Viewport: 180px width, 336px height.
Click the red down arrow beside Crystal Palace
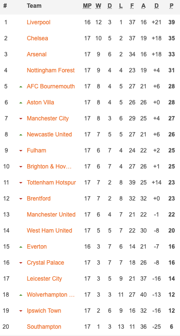point(21,263)
